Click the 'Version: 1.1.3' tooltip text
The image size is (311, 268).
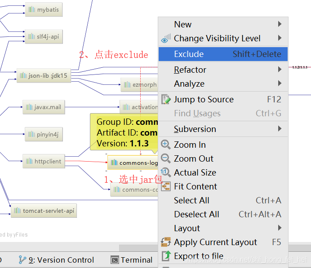coord(123,143)
